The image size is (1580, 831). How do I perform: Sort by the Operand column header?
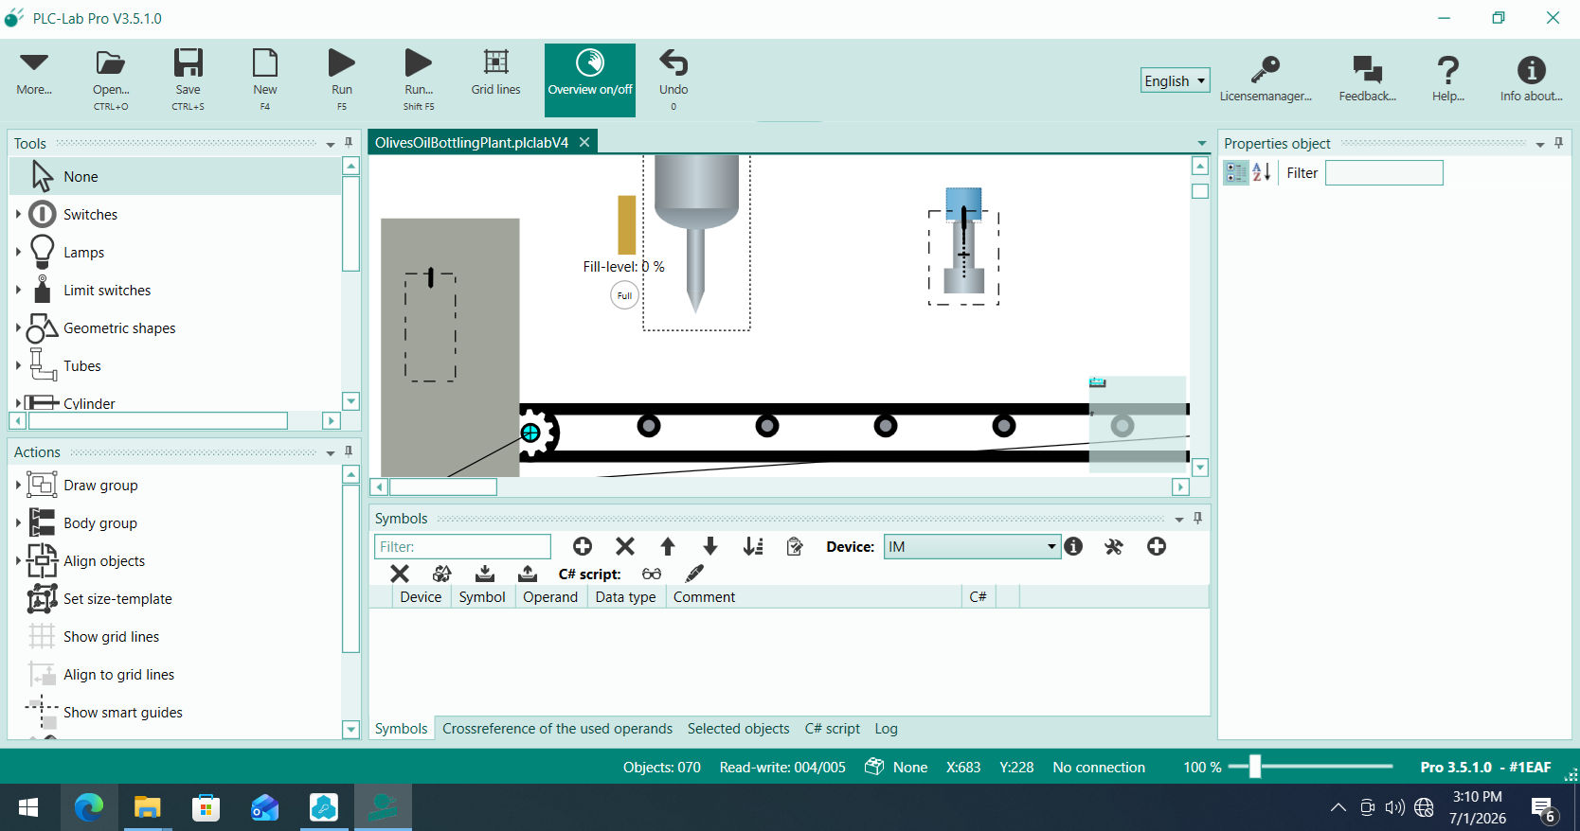pyautogui.click(x=550, y=596)
